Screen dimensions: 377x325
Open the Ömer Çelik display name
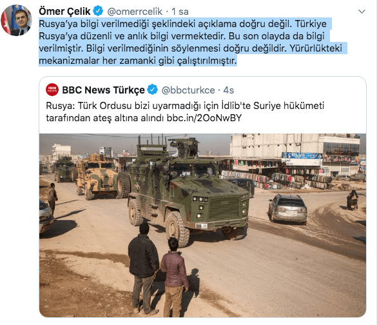[x=64, y=12]
